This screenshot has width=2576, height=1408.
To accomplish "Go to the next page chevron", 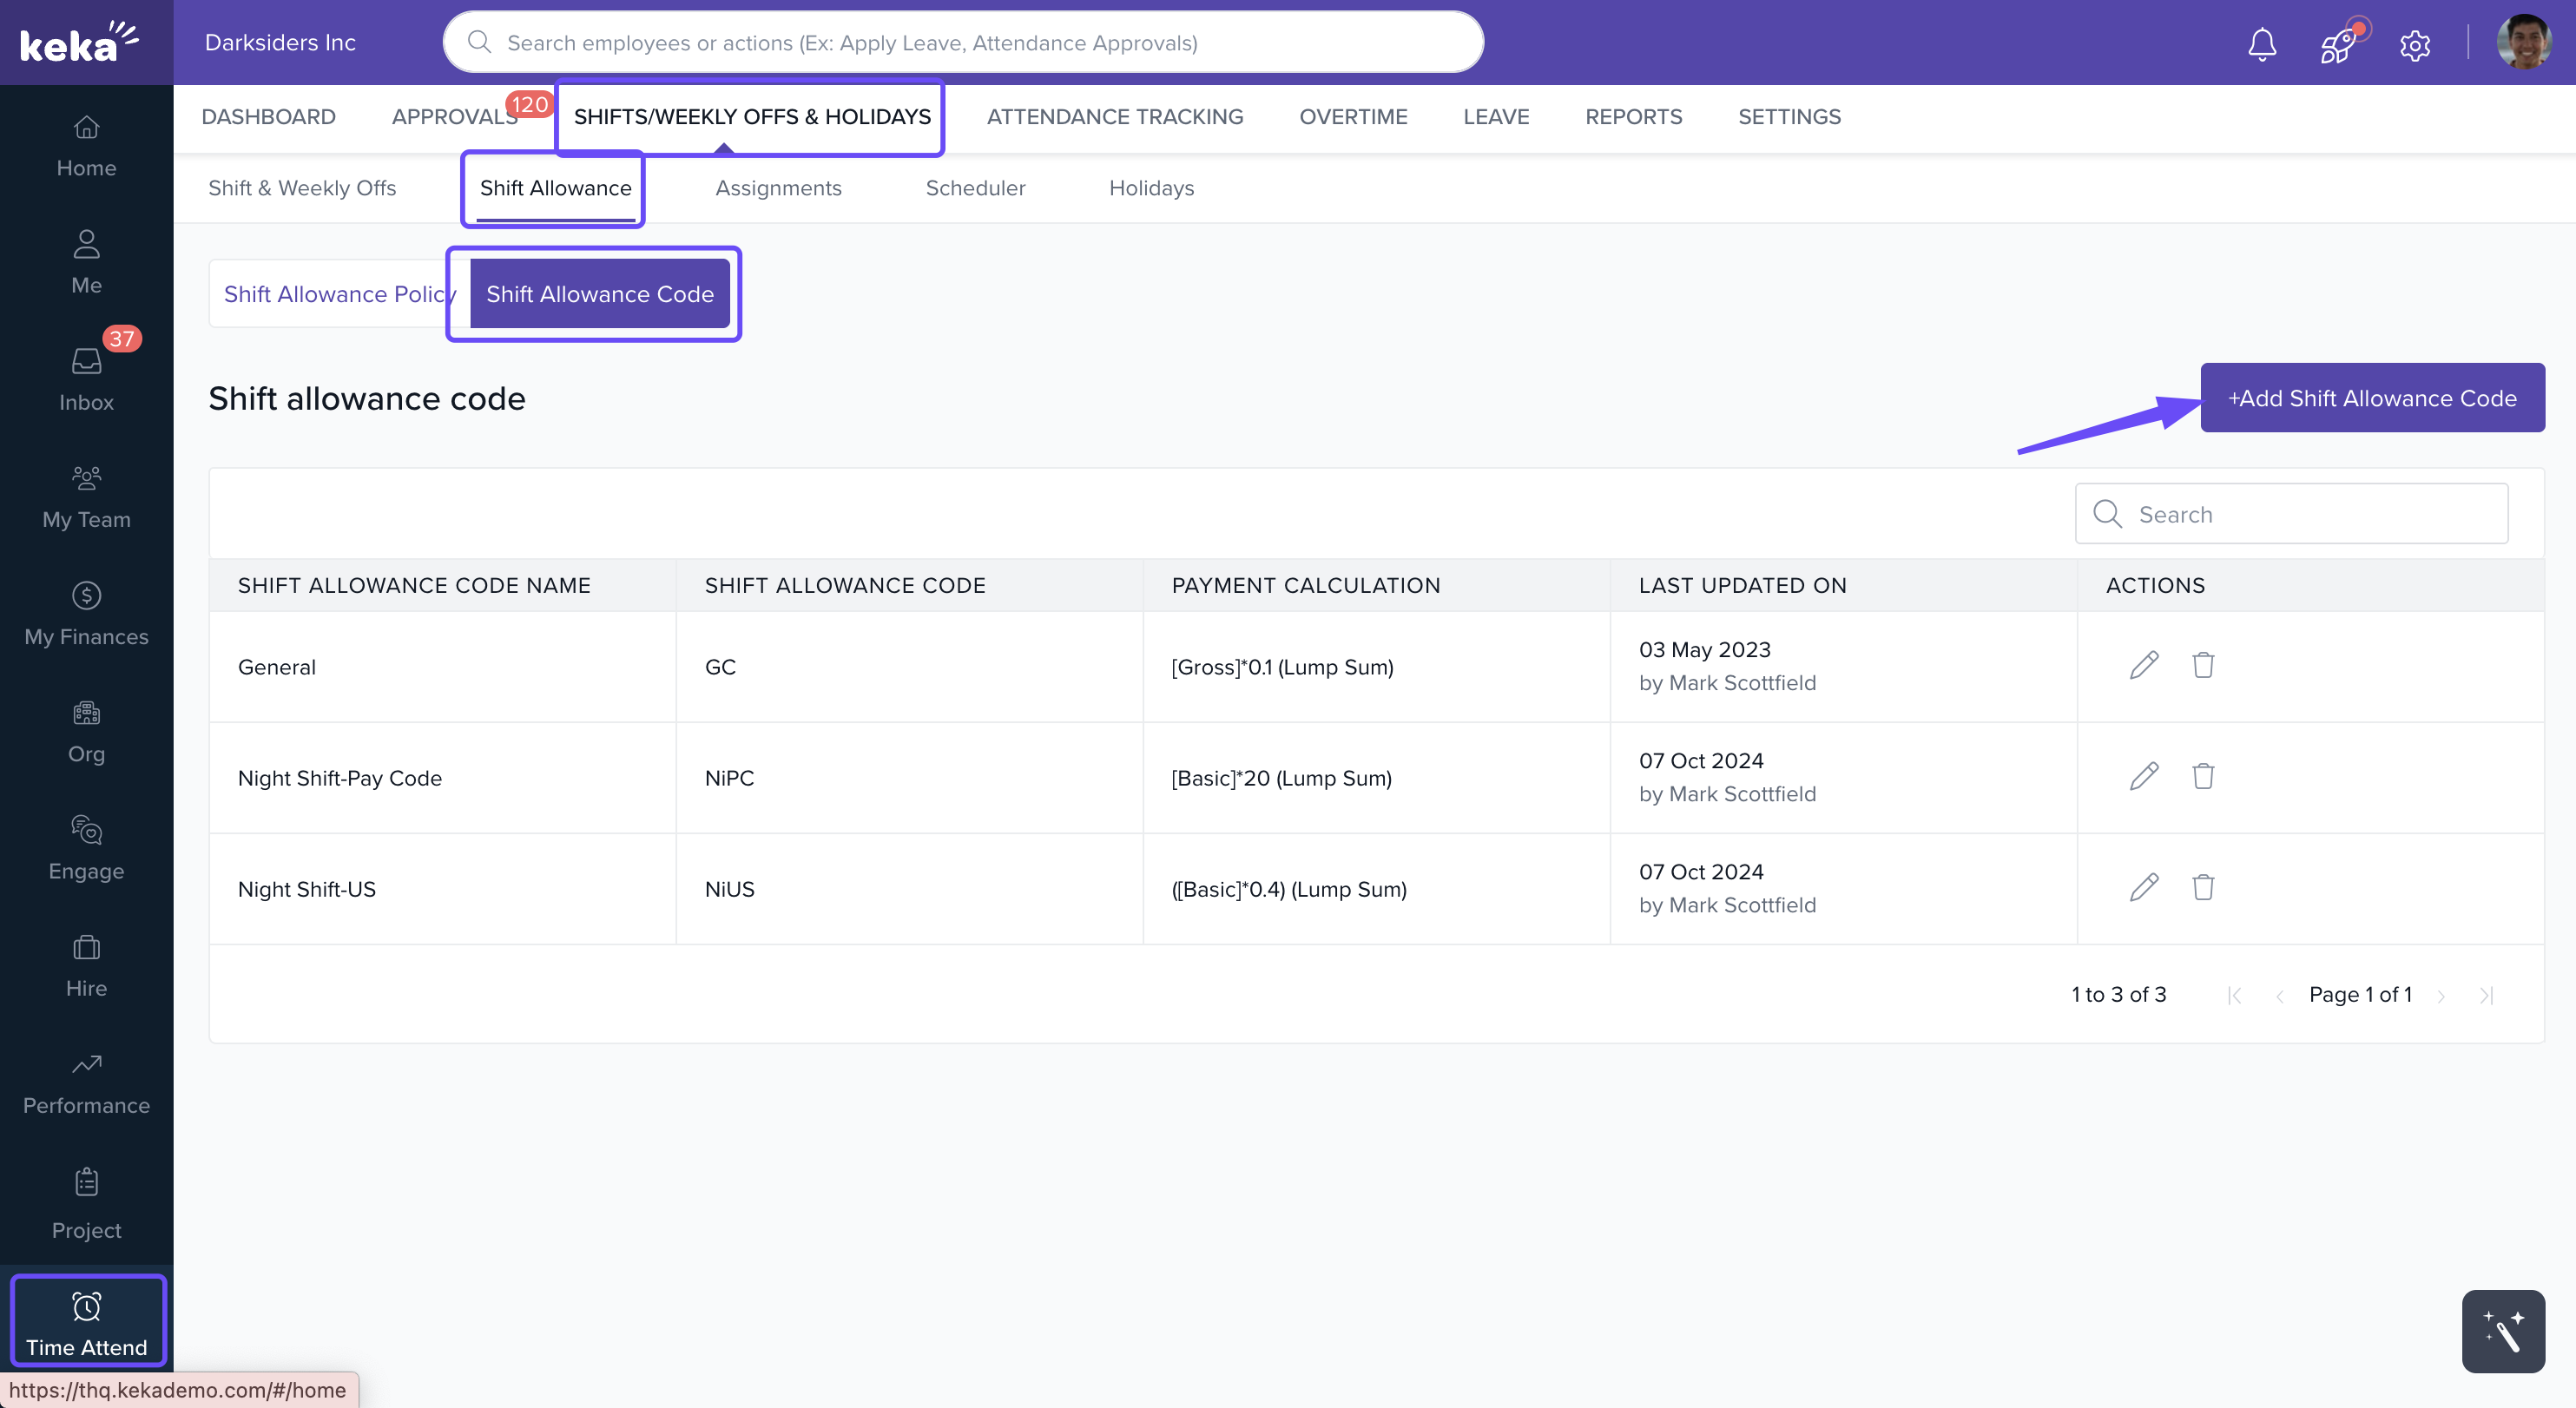I will click(2441, 995).
